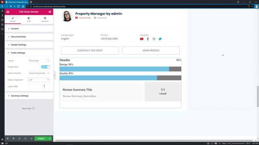This screenshot has width=259, height=145.
Task: Switch to the Content tab
Action: coord(13,19)
